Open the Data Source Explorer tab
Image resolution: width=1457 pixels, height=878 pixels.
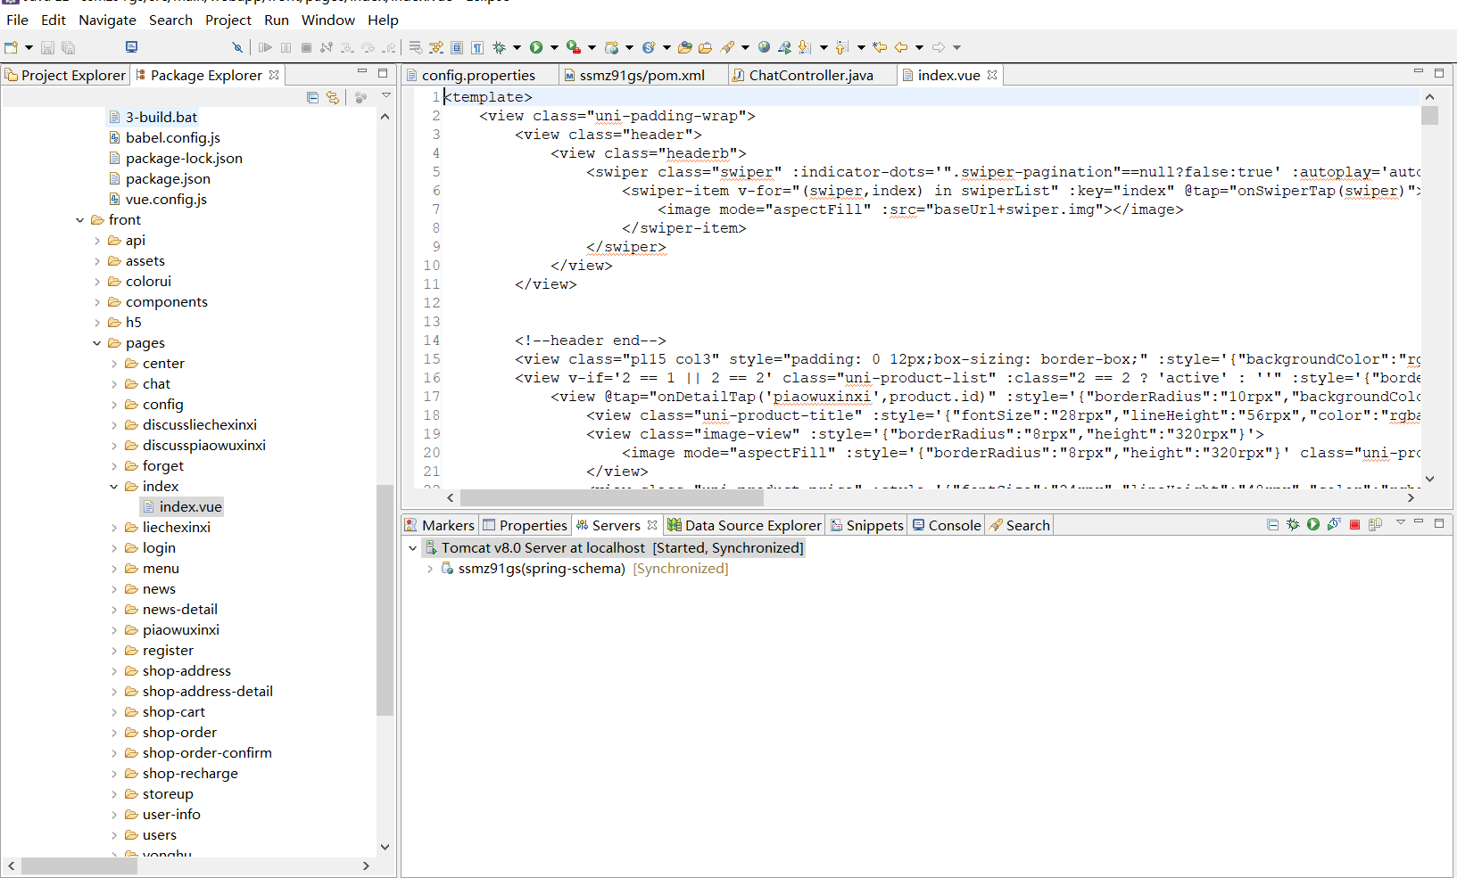(x=744, y=525)
